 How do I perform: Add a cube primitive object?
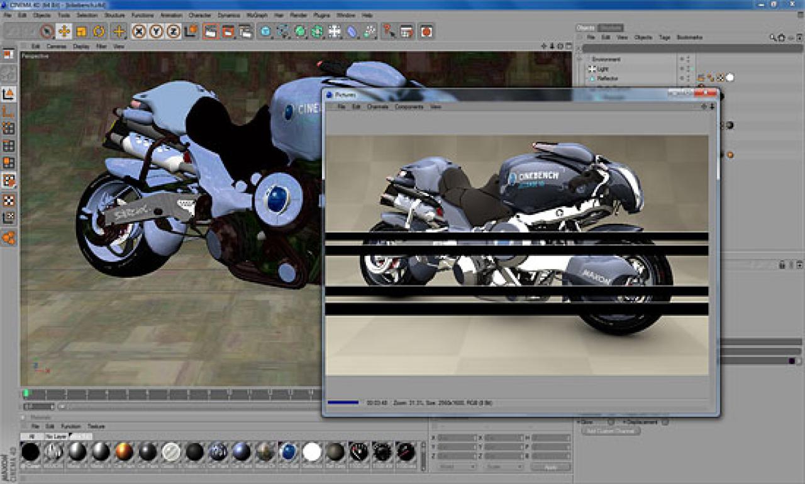[265, 31]
